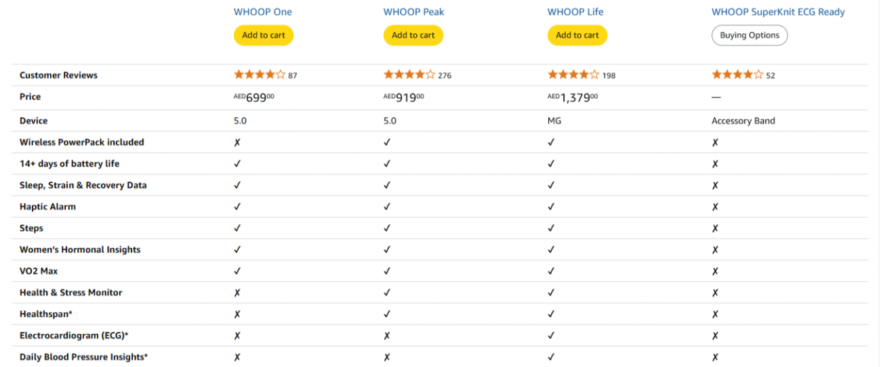Open the WHOOP Peak star rating
The image size is (881, 367).
409,75
